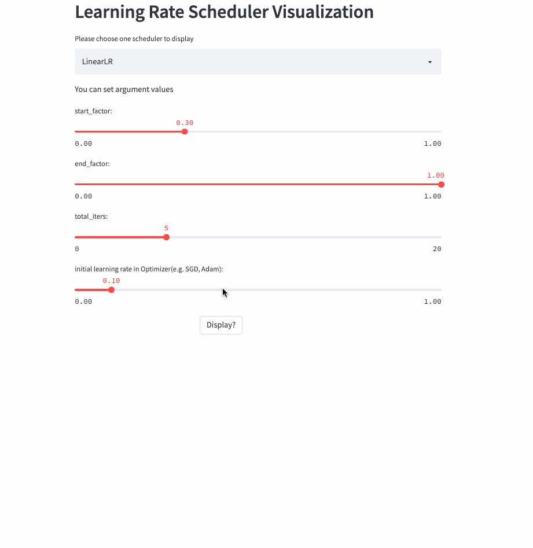
Task: Click the 'initial learning rate in Optimizer' label
Action: click(149, 269)
